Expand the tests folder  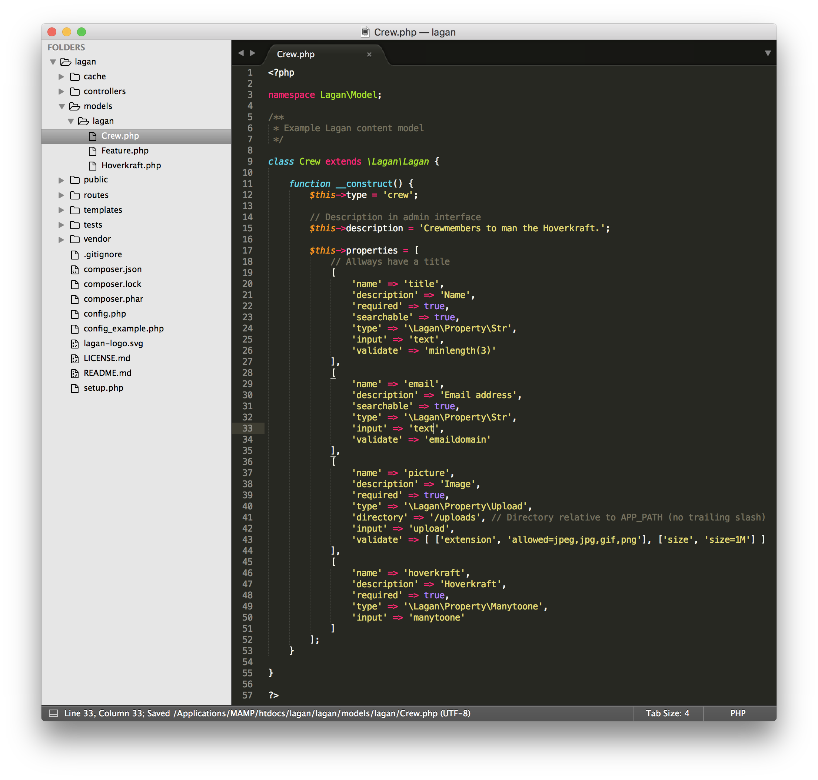[x=61, y=225]
